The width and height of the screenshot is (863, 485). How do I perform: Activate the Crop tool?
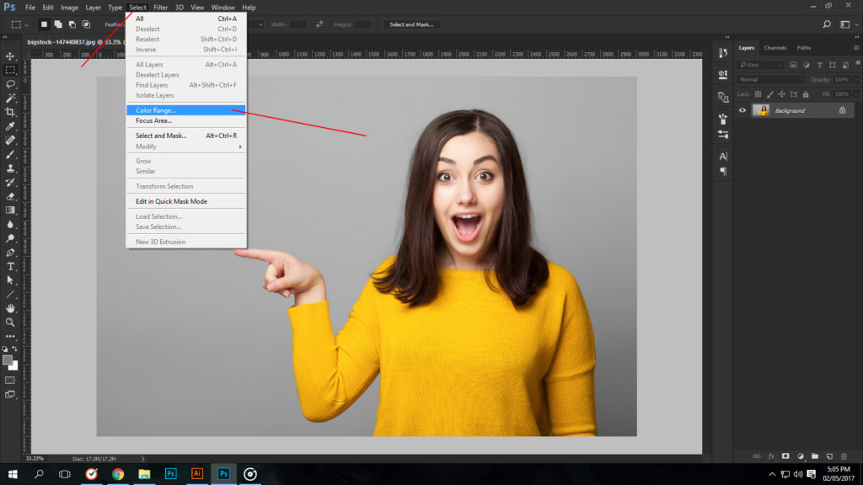point(10,112)
